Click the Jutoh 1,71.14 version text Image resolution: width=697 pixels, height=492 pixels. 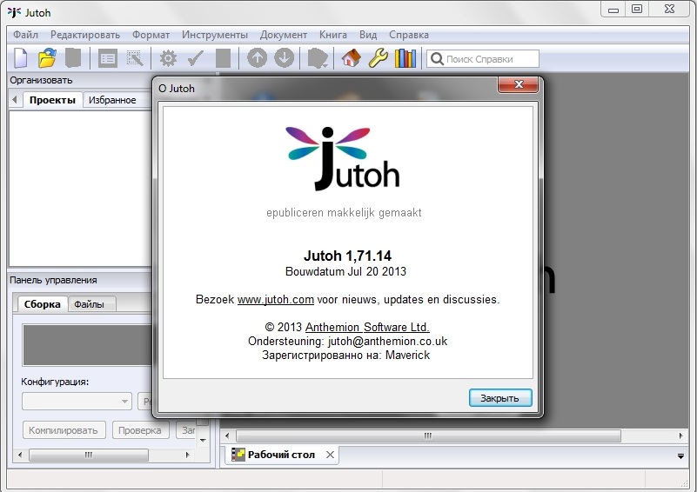[x=347, y=256]
